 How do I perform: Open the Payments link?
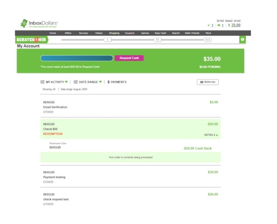click(117, 82)
